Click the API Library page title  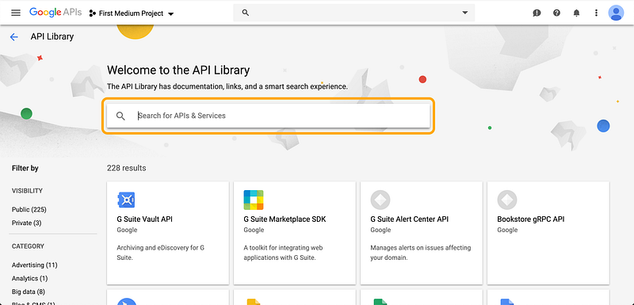(x=52, y=36)
